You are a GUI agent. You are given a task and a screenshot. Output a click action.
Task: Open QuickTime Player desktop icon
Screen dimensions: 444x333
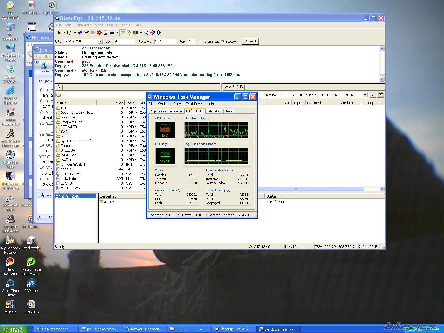click(10, 288)
